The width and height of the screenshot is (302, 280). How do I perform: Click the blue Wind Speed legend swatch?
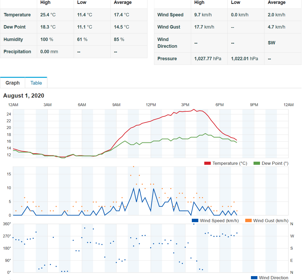point(195,221)
